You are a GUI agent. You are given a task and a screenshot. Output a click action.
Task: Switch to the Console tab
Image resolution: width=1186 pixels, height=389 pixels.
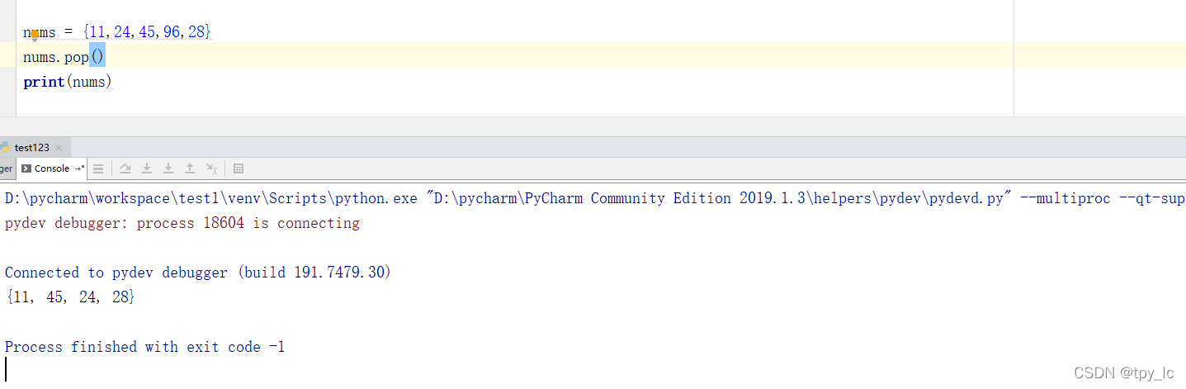point(51,168)
